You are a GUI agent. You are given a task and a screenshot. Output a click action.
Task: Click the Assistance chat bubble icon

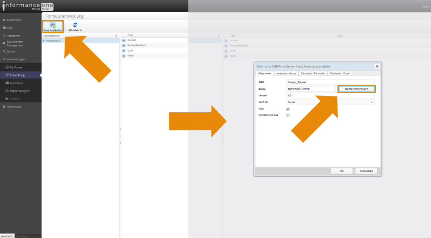pos(4,36)
